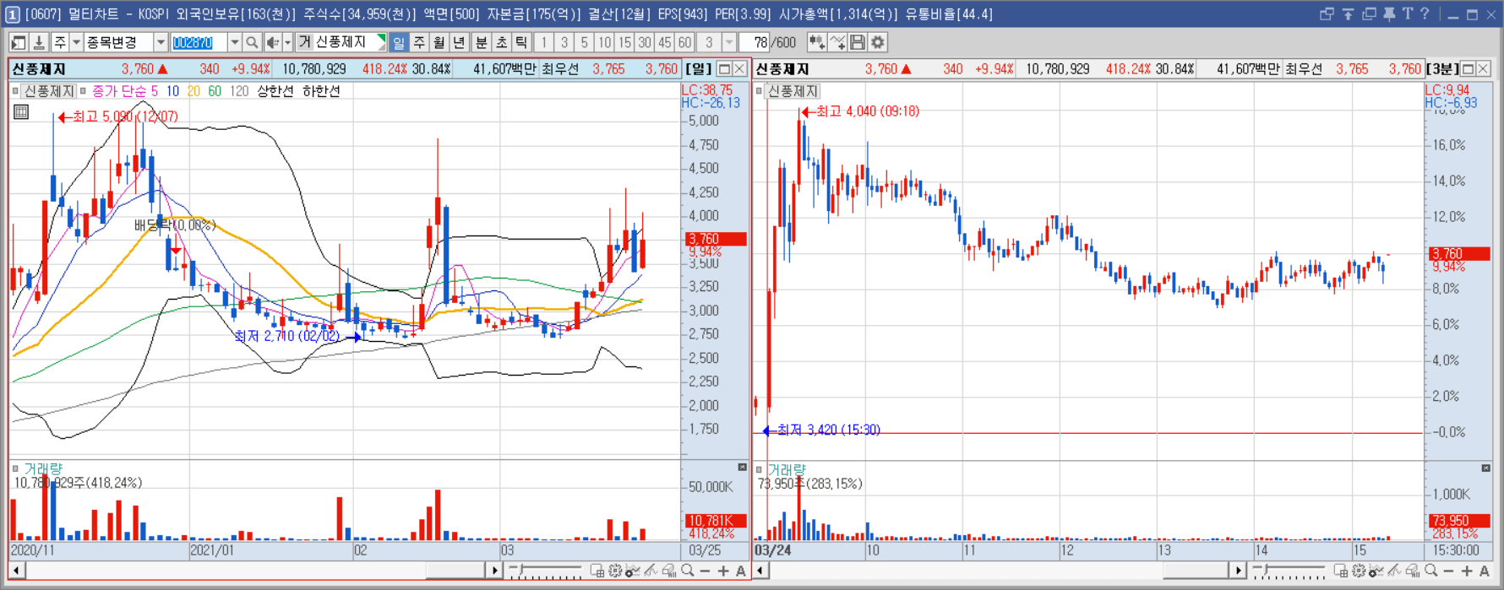Select the 초 (second) period toggle
The height and width of the screenshot is (590, 1504).
pyautogui.click(x=501, y=42)
